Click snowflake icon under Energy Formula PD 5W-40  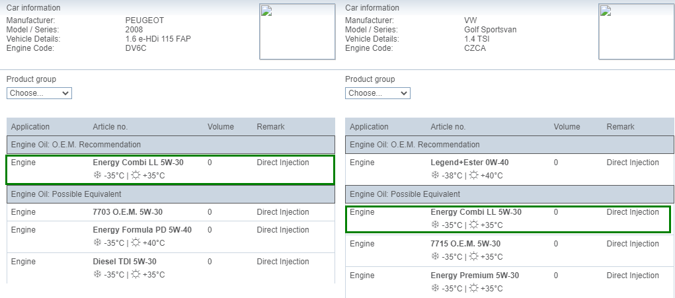97,242
